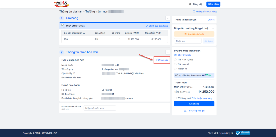Collapse the Giỏ hàng section
The image size is (276, 137).
pos(168,18)
